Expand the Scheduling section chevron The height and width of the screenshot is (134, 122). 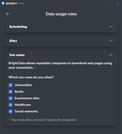pos(111,27)
